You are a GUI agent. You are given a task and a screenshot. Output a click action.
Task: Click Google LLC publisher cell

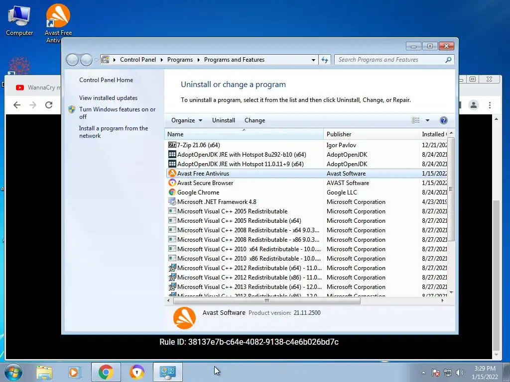(342, 192)
